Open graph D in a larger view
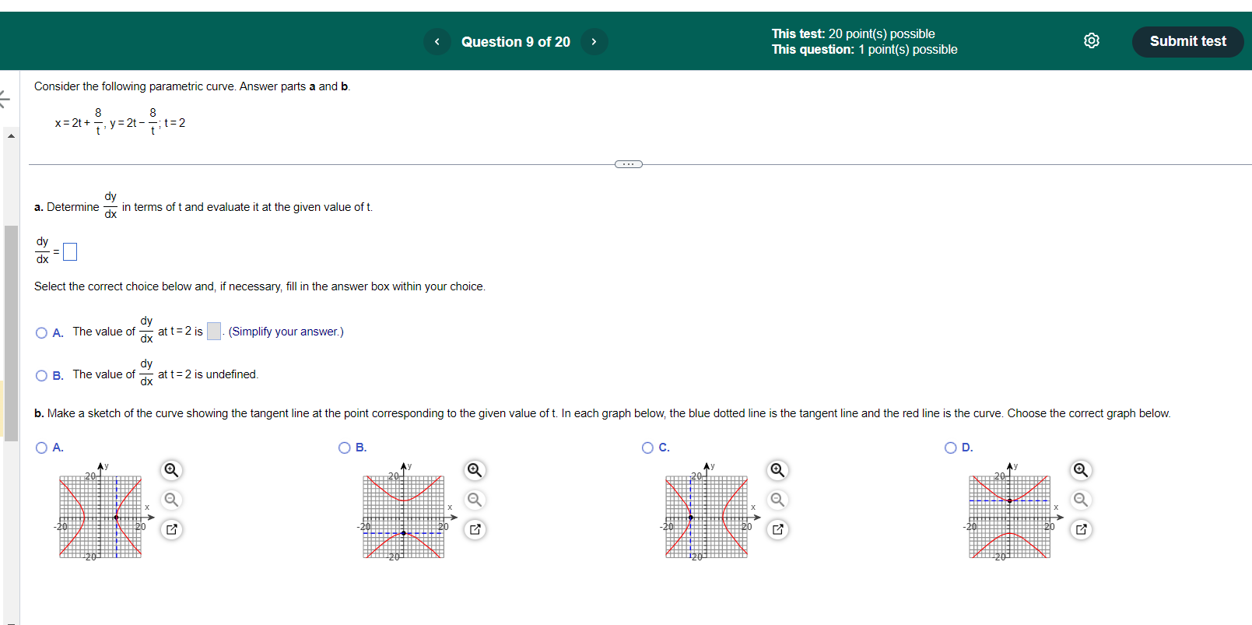 click(1080, 529)
